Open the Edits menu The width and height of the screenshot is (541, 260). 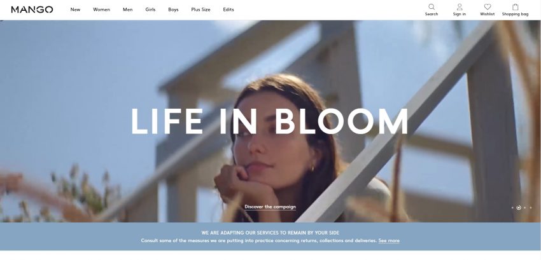click(228, 10)
